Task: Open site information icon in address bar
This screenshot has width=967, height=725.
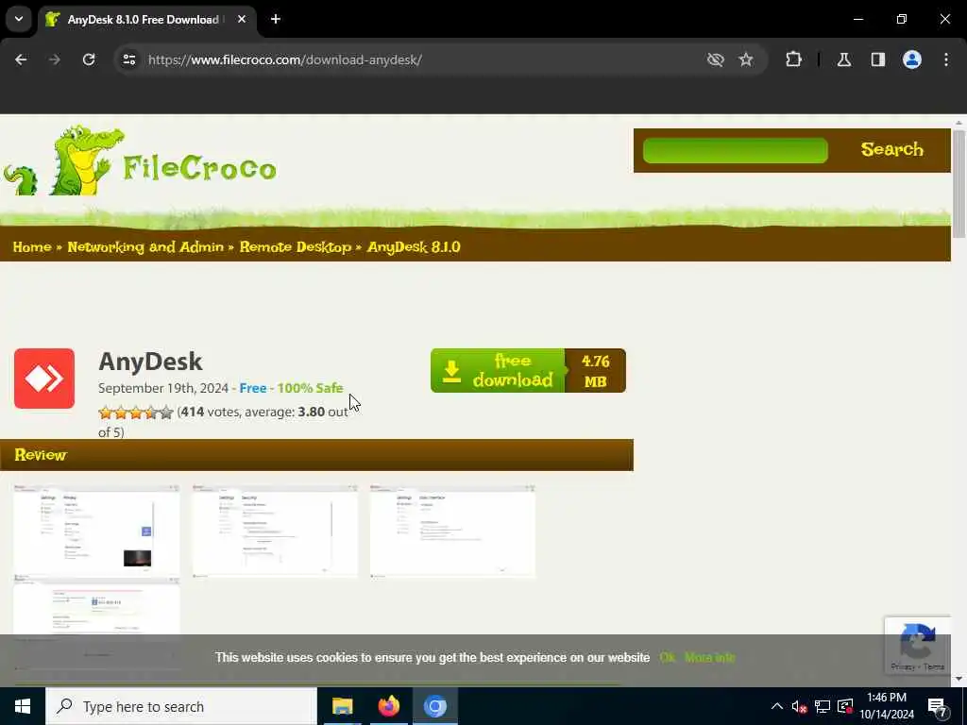Action: [x=129, y=59]
